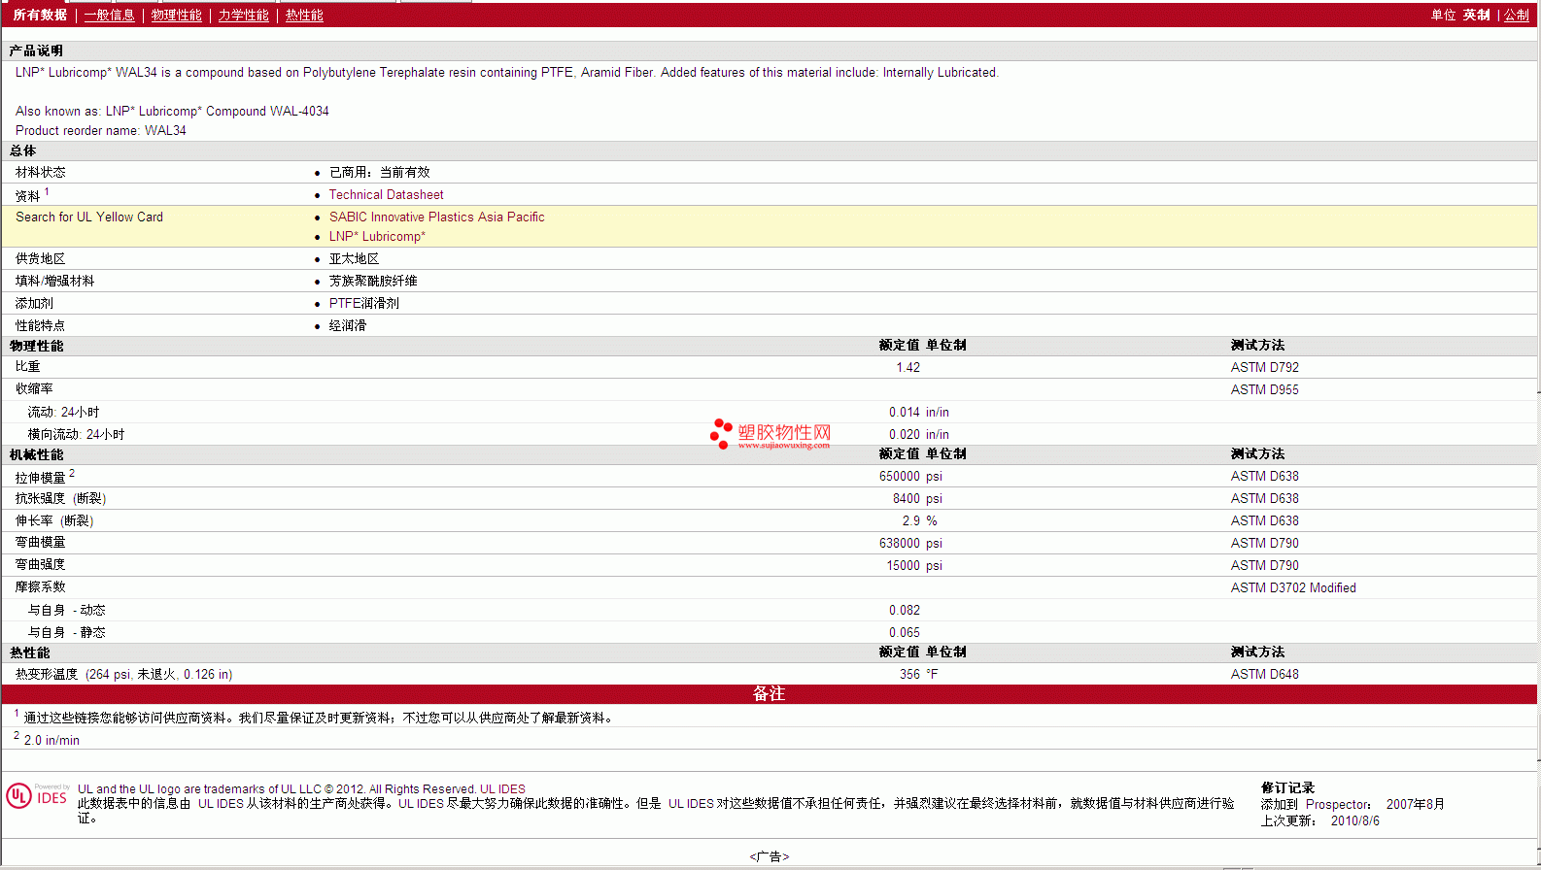Open the Technical Datasheet link
Viewport: 1541px width, 870px height.
386,194
